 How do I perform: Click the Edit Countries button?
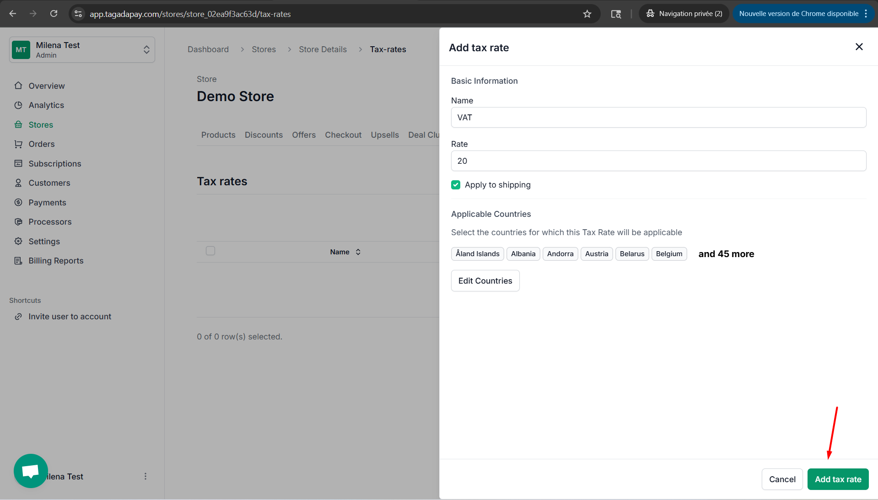coord(485,281)
